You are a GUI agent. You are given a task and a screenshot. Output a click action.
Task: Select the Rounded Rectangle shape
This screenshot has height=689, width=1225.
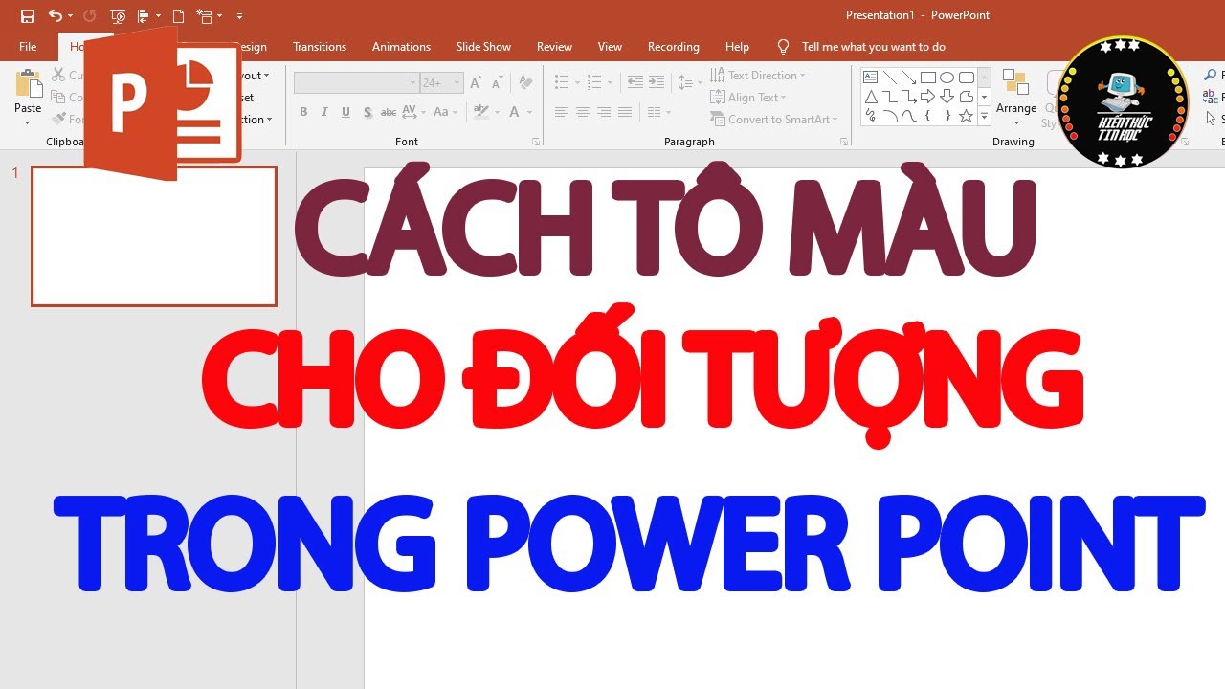[x=967, y=78]
